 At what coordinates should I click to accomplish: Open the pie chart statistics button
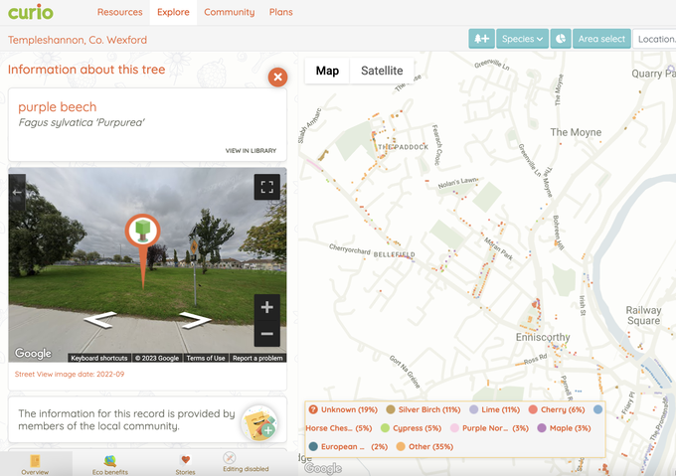point(562,39)
